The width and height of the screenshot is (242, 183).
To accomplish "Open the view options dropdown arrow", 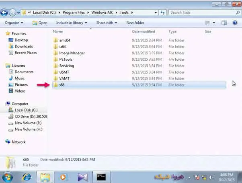I will pyautogui.click(x=214, y=23).
